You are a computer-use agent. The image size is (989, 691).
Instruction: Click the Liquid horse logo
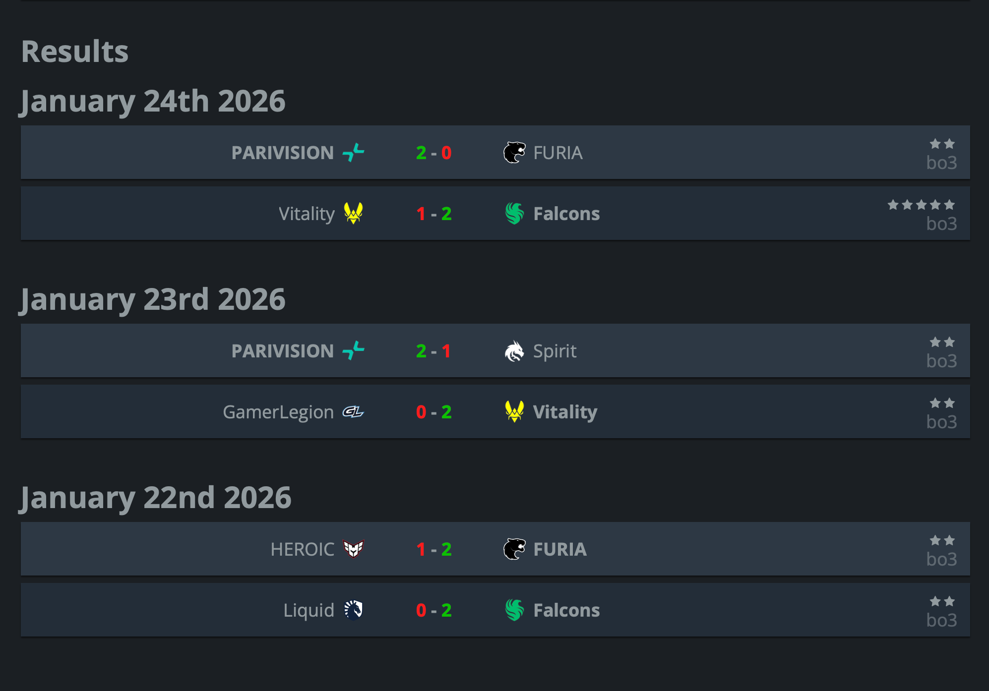pos(353,610)
